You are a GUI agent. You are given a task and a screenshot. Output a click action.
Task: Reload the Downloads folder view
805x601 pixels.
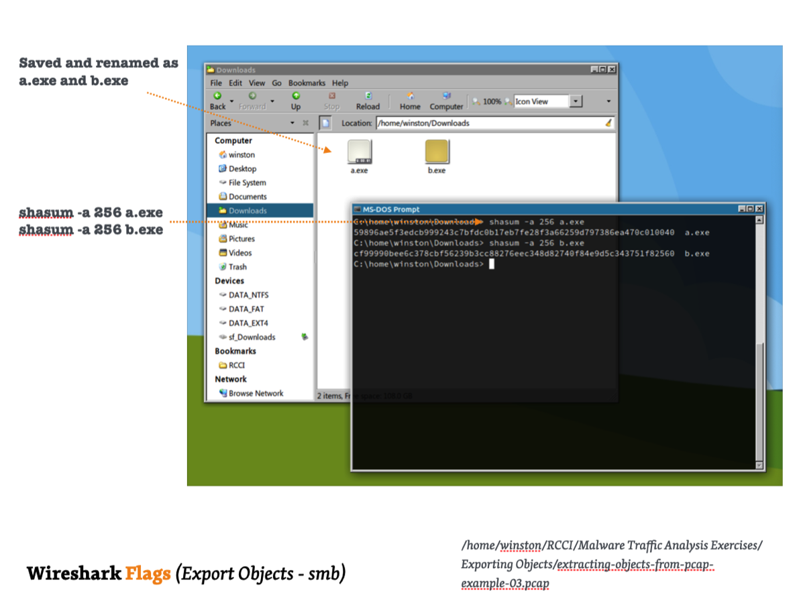click(368, 101)
